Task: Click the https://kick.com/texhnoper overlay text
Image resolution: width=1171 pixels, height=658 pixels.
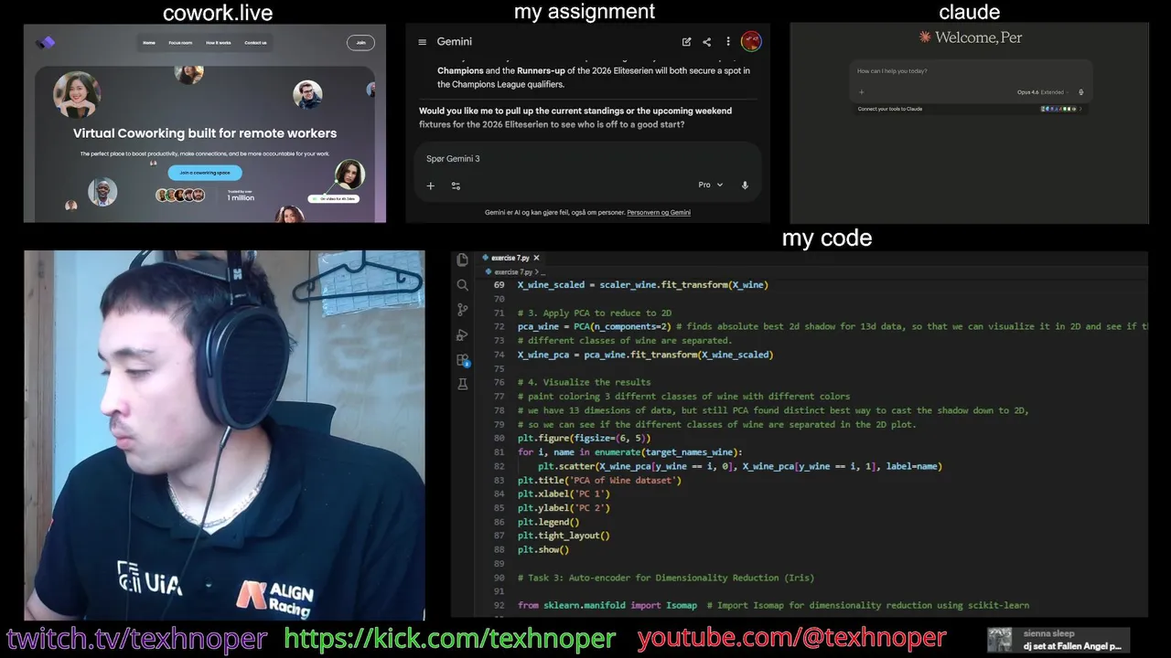Action: pyautogui.click(x=449, y=638)
